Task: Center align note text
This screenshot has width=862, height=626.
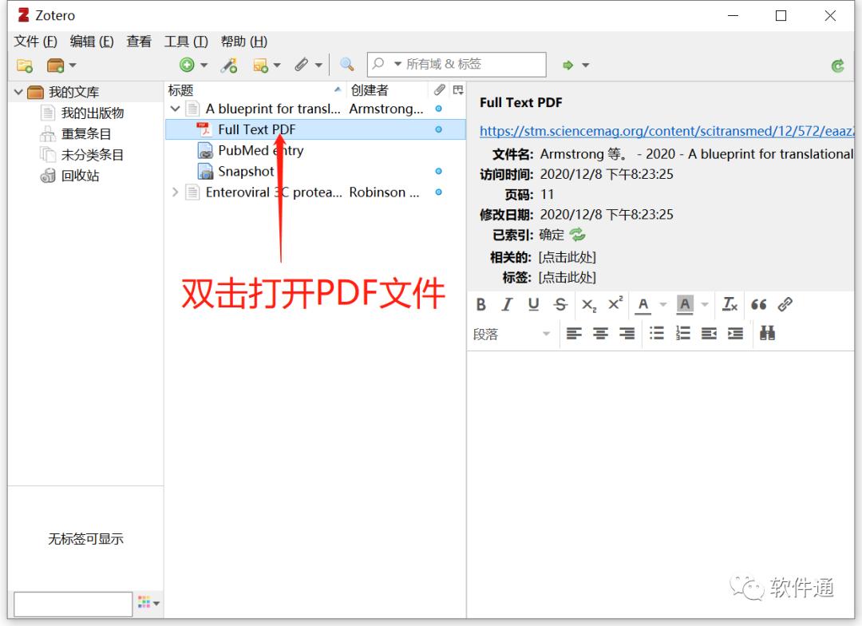Action: coord(600,333)
